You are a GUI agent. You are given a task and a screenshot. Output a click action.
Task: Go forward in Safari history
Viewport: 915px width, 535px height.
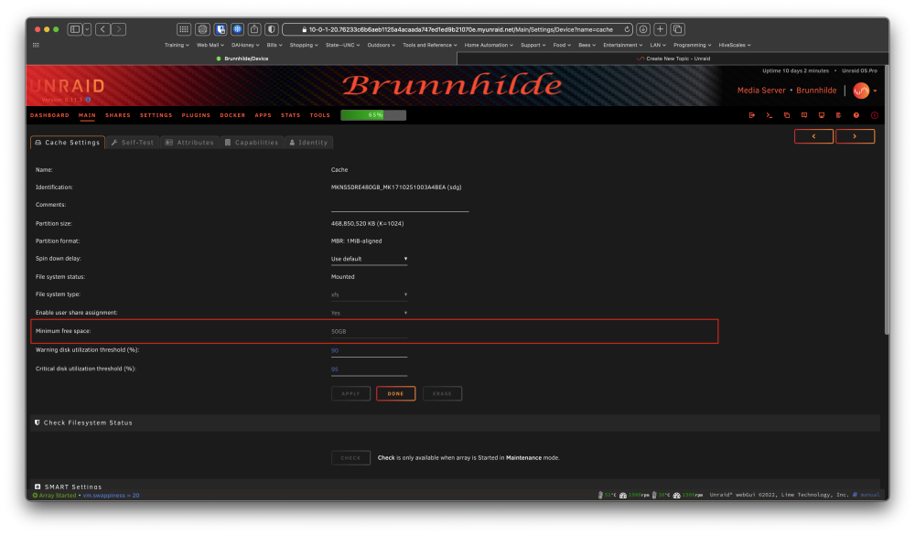click(x=118, y=29)
